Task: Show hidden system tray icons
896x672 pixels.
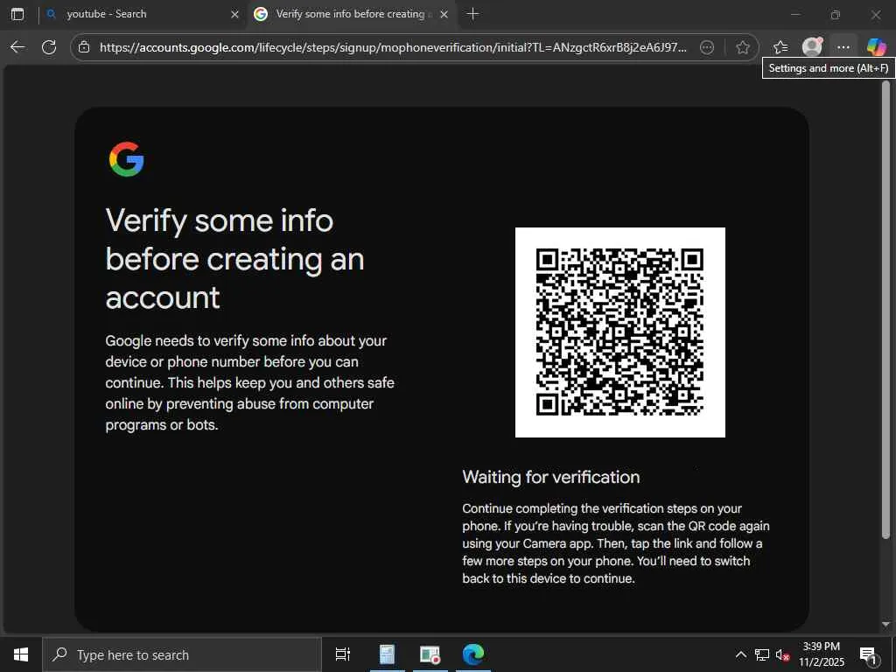Action: point(740,654)
